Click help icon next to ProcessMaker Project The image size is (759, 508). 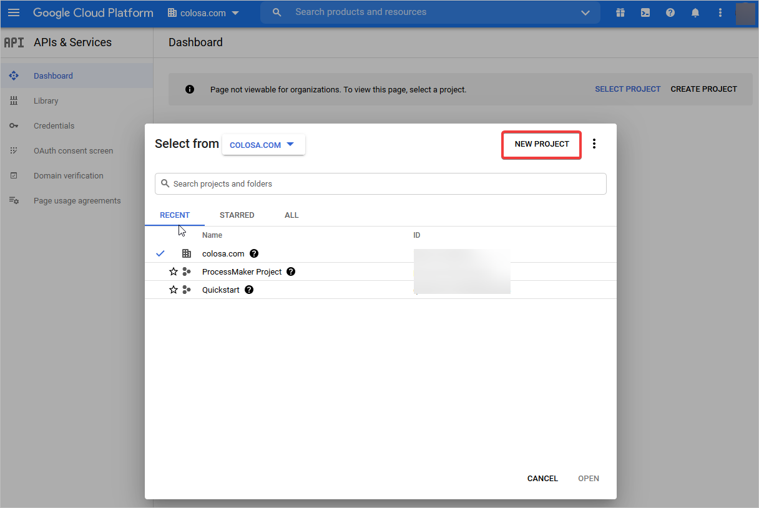tap(291, 271)
